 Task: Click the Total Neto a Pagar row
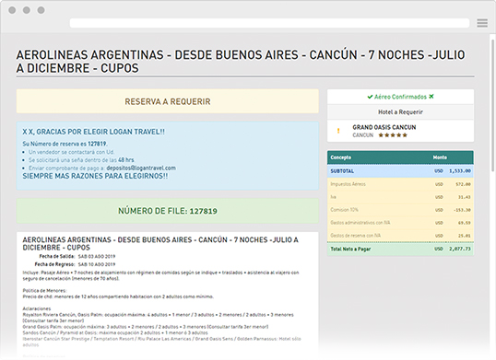coord(400,249)
